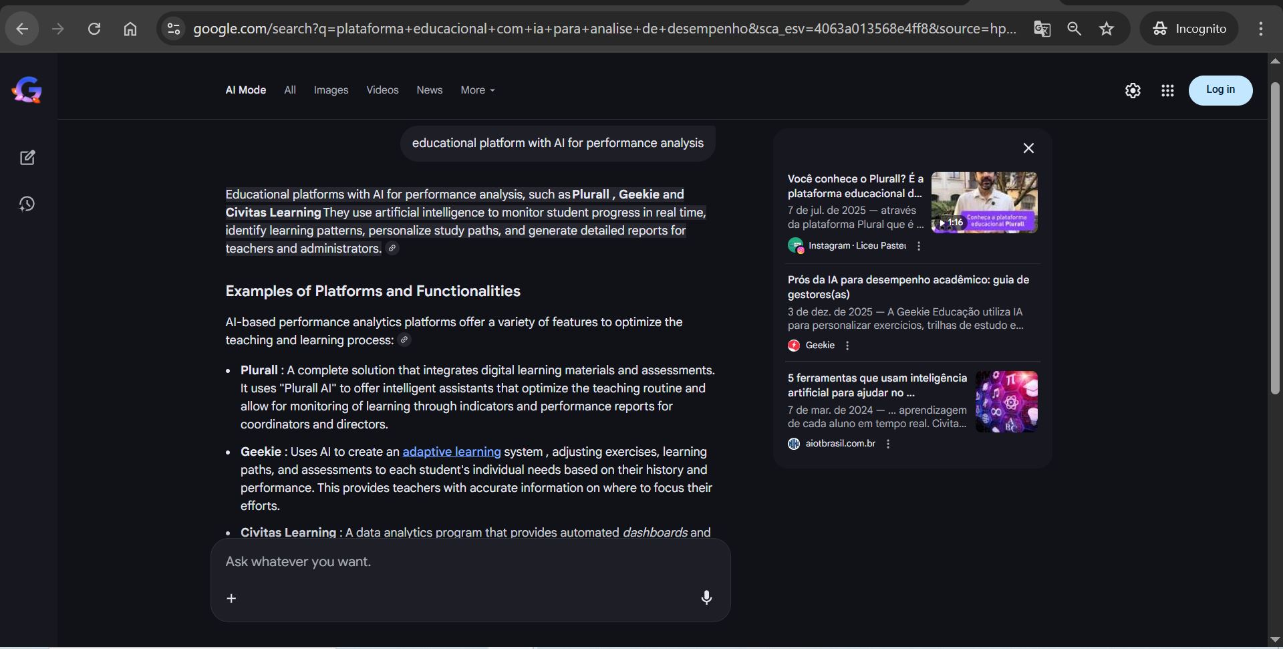The width and height of the screenshot is (1283, 649).
Task: Open the Plurall video thumbnail
Action: 984,202
